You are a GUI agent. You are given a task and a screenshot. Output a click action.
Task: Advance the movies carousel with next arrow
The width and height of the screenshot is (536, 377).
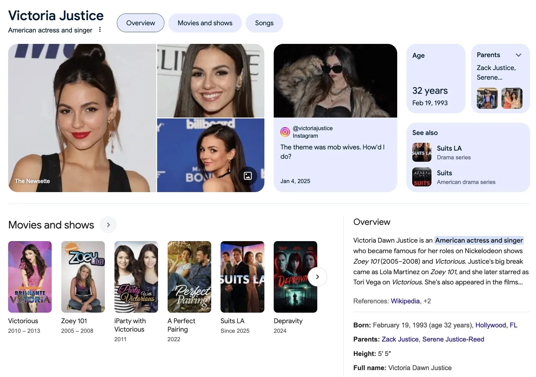point(317,277)
